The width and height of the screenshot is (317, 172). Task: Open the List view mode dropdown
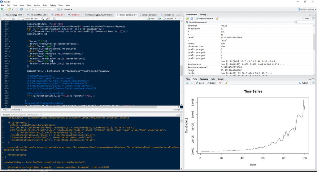[306, 19]
